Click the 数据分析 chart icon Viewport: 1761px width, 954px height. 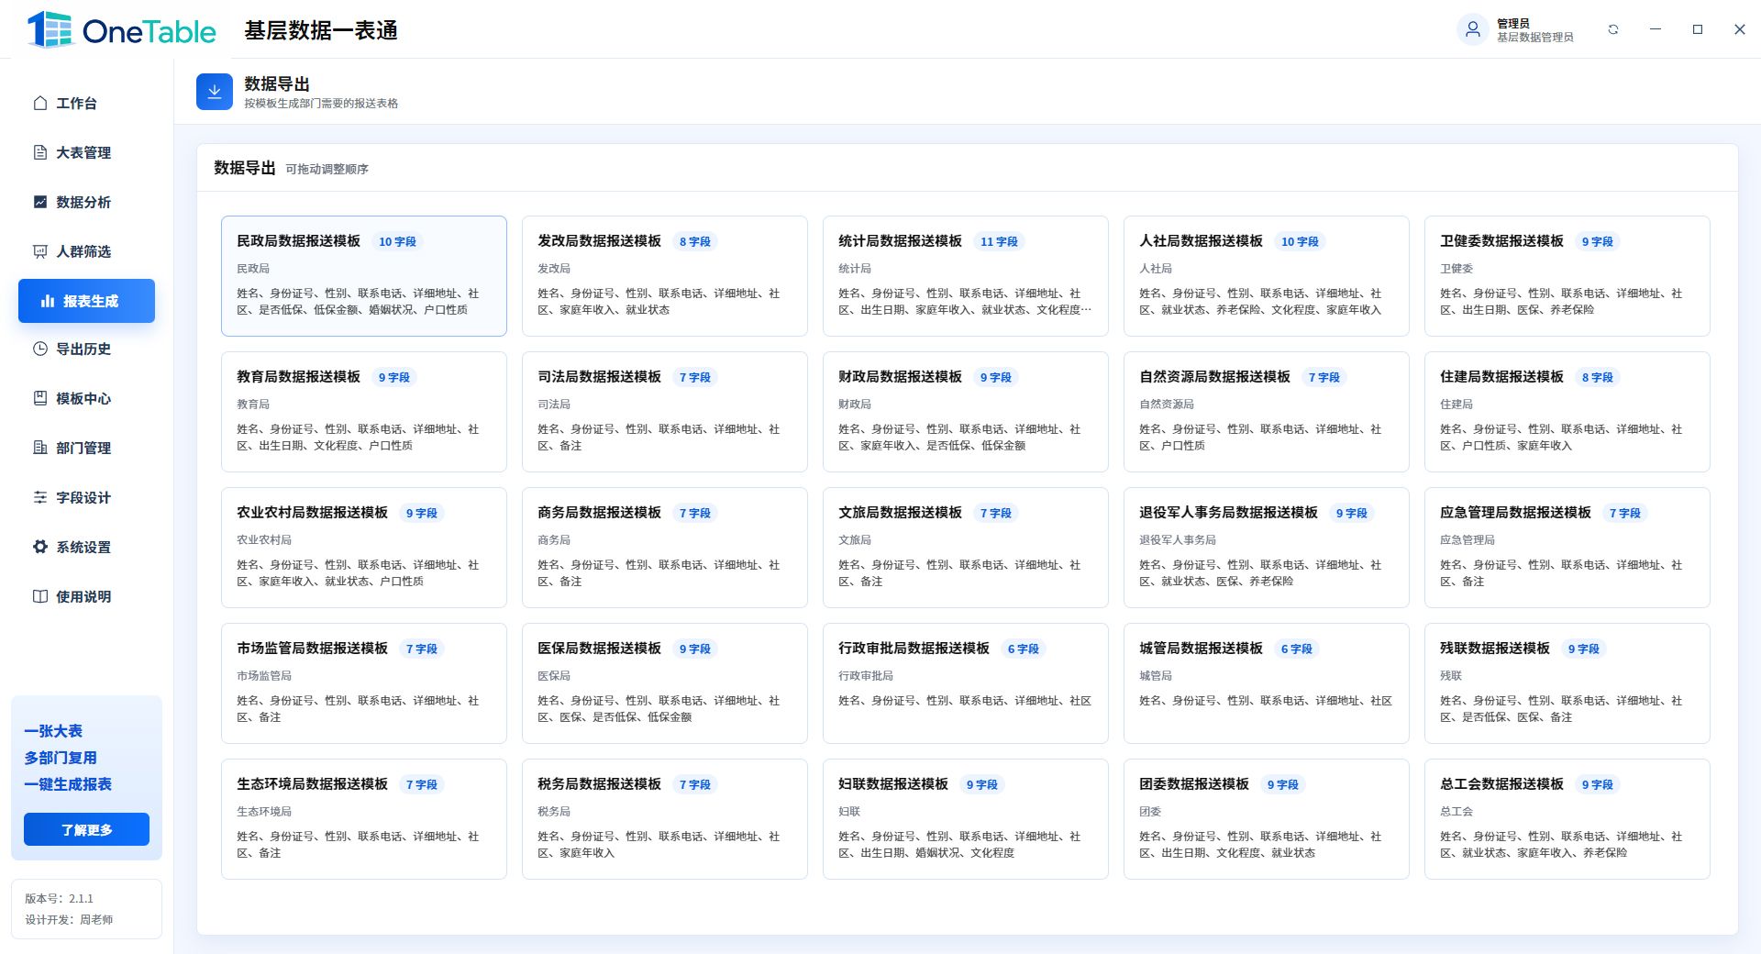(40, 202)
